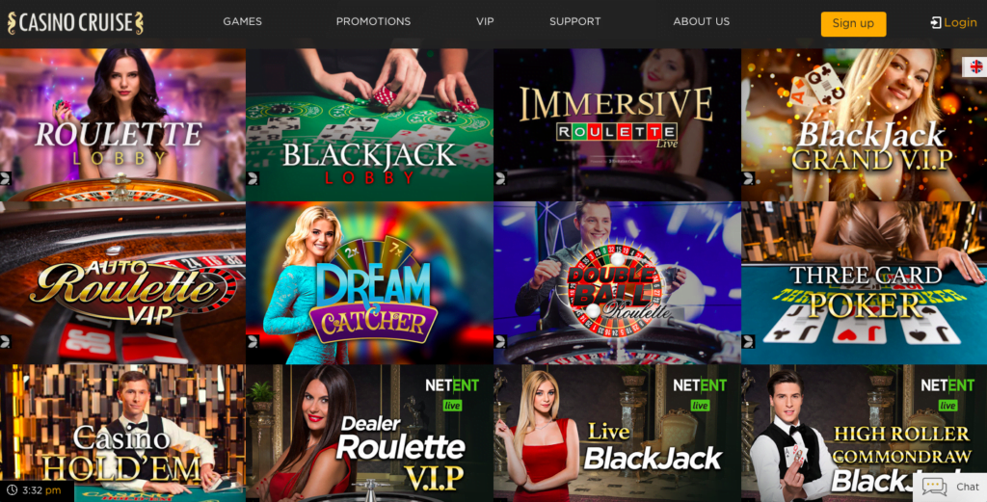Click the UK flag language icon
This screenshot has height=502, width=987.
click(x=976, y=66)
